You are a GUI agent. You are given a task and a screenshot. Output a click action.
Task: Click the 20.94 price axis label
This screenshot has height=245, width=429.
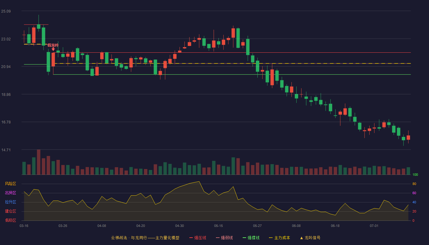click(x=6, y=67)
